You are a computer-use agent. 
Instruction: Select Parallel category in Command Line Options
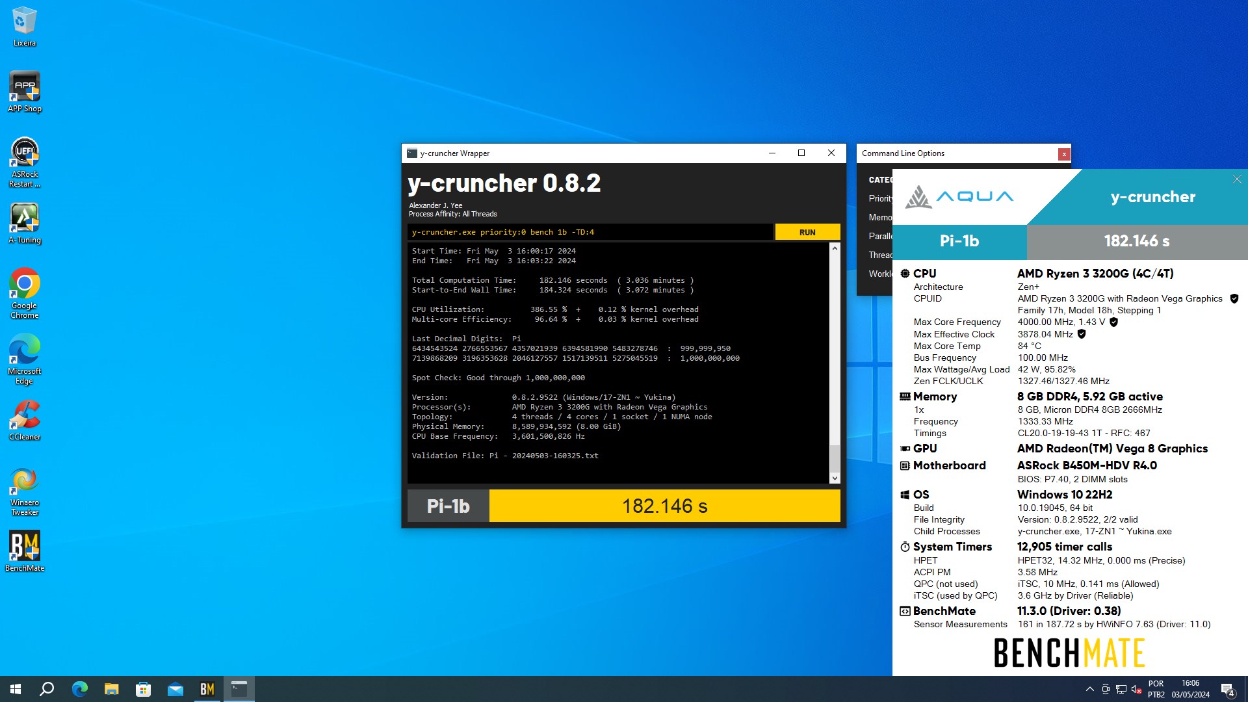(880, 236)
